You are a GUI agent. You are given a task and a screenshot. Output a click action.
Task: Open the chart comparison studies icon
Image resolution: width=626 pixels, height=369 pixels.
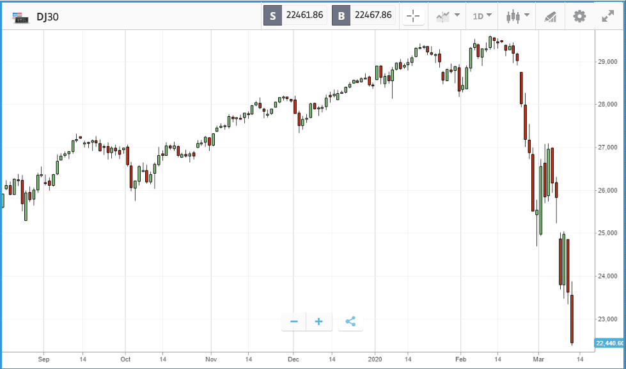tap(442, 17)
